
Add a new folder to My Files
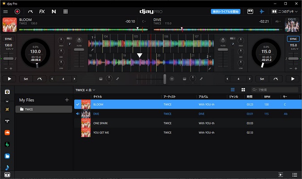pyautogui.click(x=67, y=100)
